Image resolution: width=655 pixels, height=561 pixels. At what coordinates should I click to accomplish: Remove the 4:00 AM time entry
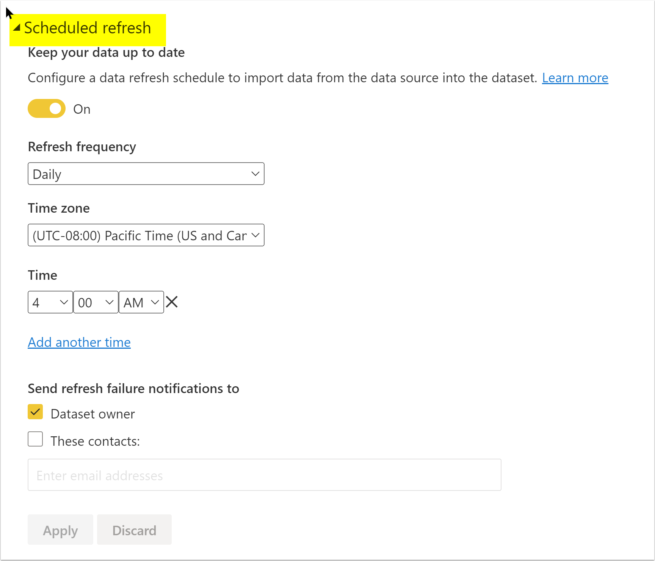pyautogui.click(x=172, y=302)
